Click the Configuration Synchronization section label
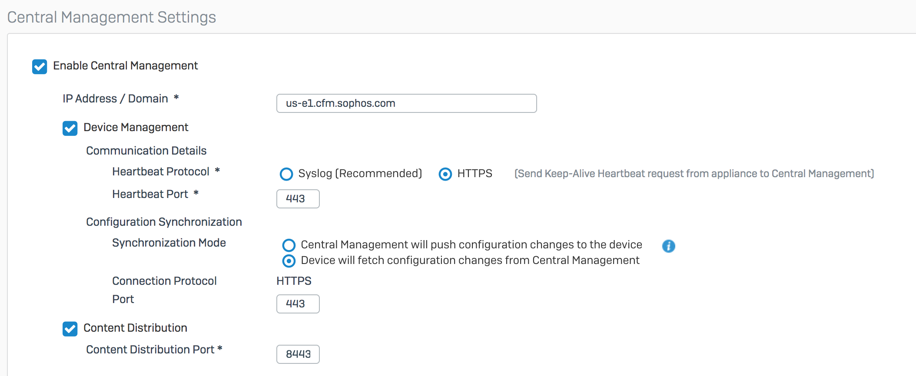This screenshot has width=916, height=376. [164, 222]
